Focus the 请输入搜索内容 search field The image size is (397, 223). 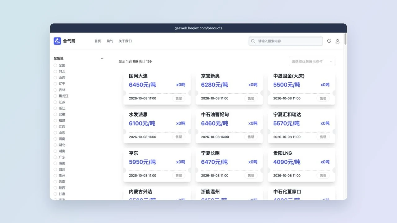(x=286, y=41)
